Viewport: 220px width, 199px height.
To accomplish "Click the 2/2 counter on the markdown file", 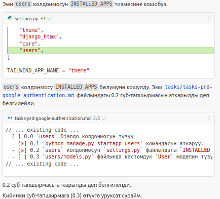I will (x=96, y=118).
